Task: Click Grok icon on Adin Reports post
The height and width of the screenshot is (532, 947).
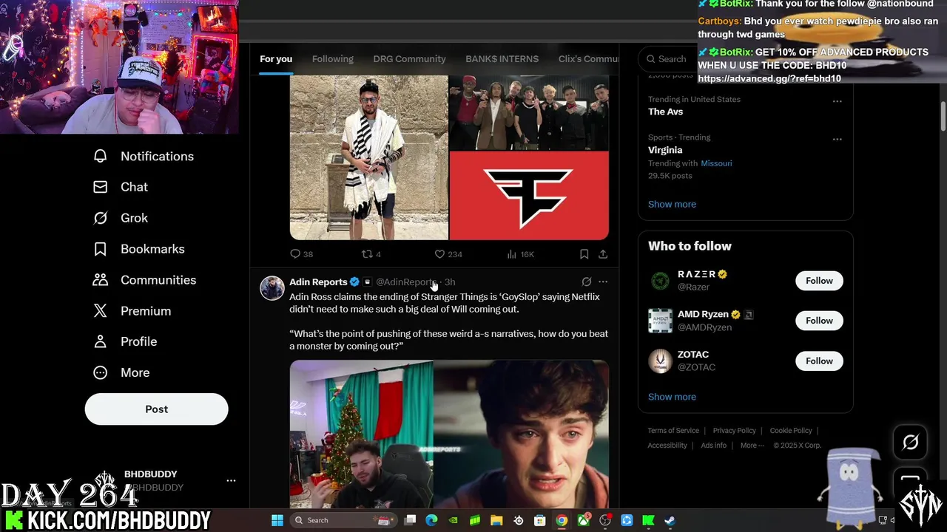Action: click(x=587, y=282)
